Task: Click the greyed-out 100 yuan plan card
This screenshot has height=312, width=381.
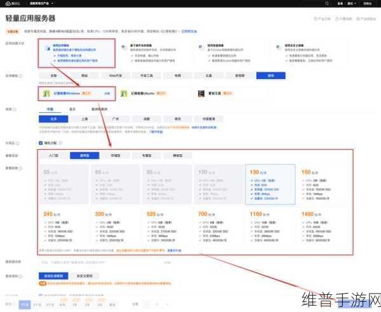Action: (x=218, y=185)
